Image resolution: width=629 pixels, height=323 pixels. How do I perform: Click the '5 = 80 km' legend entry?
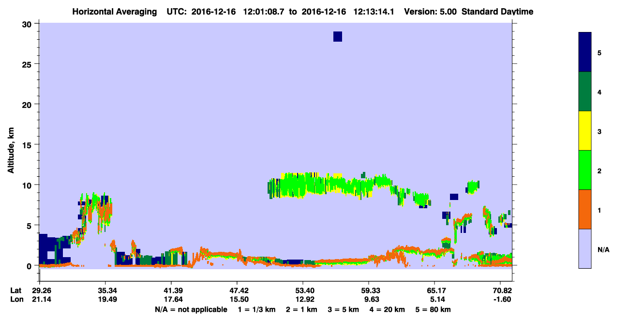(x=432, y=309)
